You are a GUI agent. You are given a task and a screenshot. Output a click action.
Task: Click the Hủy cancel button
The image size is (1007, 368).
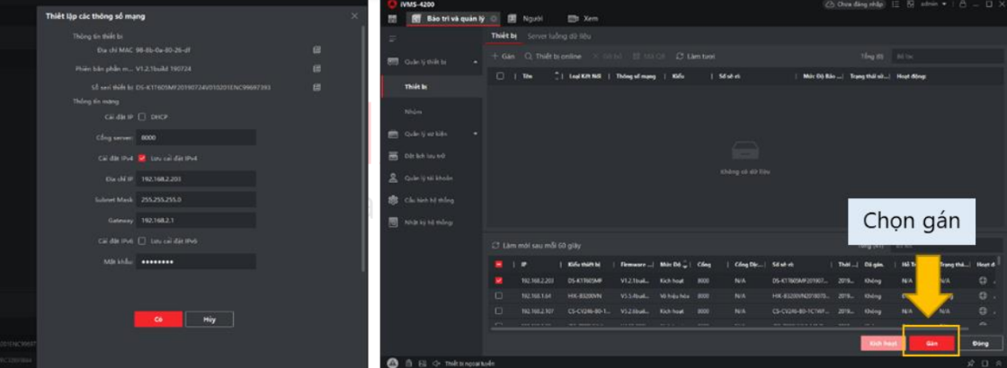pyautogui.click(x=209, y=319)
